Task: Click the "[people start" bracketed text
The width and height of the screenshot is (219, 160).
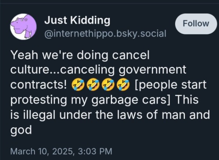Action: [170, 85]
